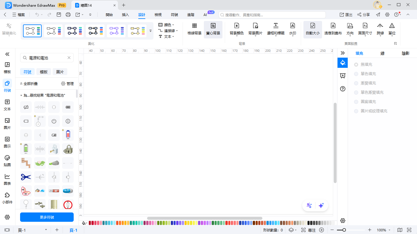The height and width of the screenshot is (234, 417).
Task: Click the 格線背景 grid background icon
Action: click(x=194, y=26)
